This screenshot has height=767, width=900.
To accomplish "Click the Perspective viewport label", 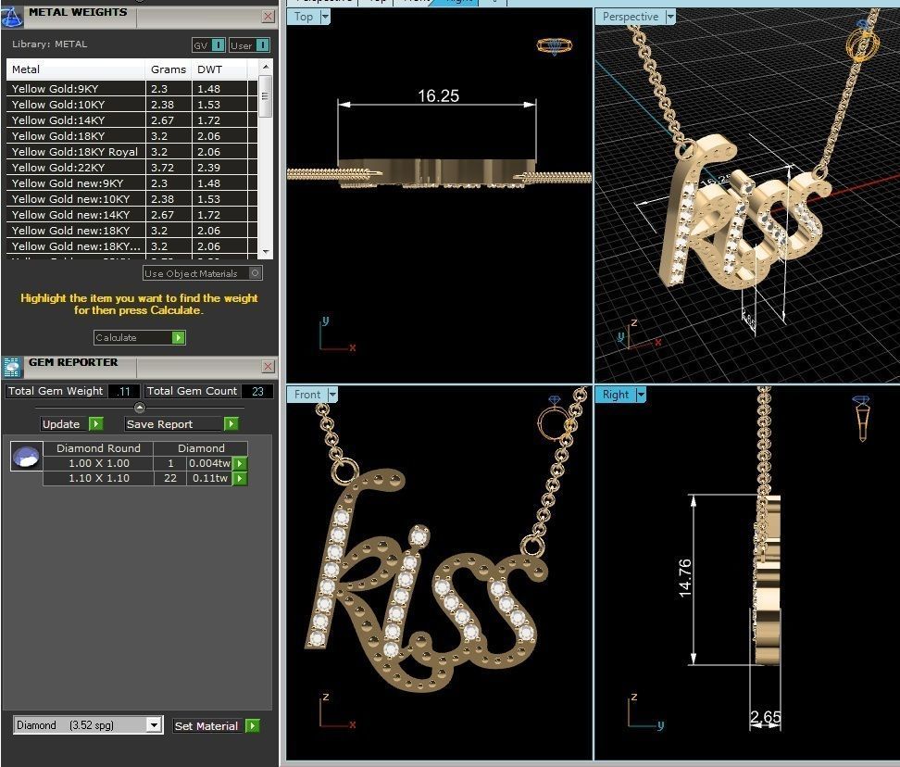I will coord(631,17).
